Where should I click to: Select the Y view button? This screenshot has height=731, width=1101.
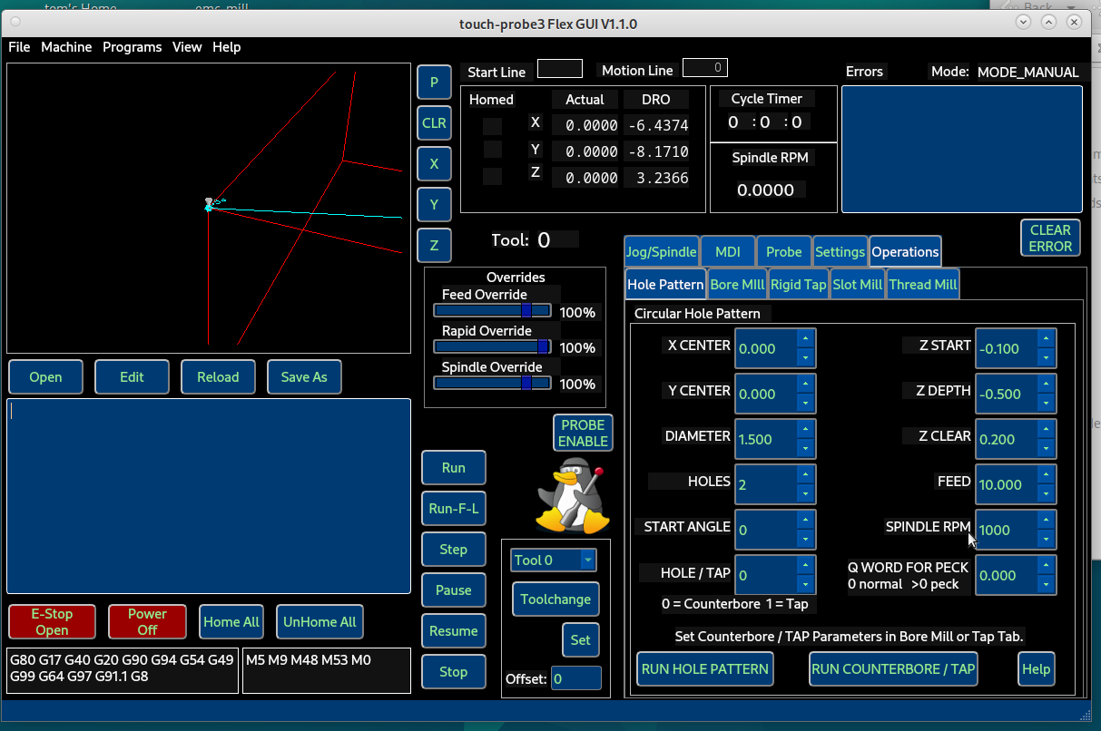pyautogui.click(x=434, y=205)
